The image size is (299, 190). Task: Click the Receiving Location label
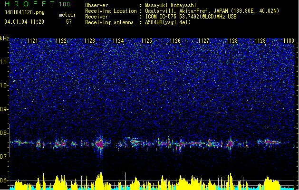pyautogui.click(x=111, y=11)
